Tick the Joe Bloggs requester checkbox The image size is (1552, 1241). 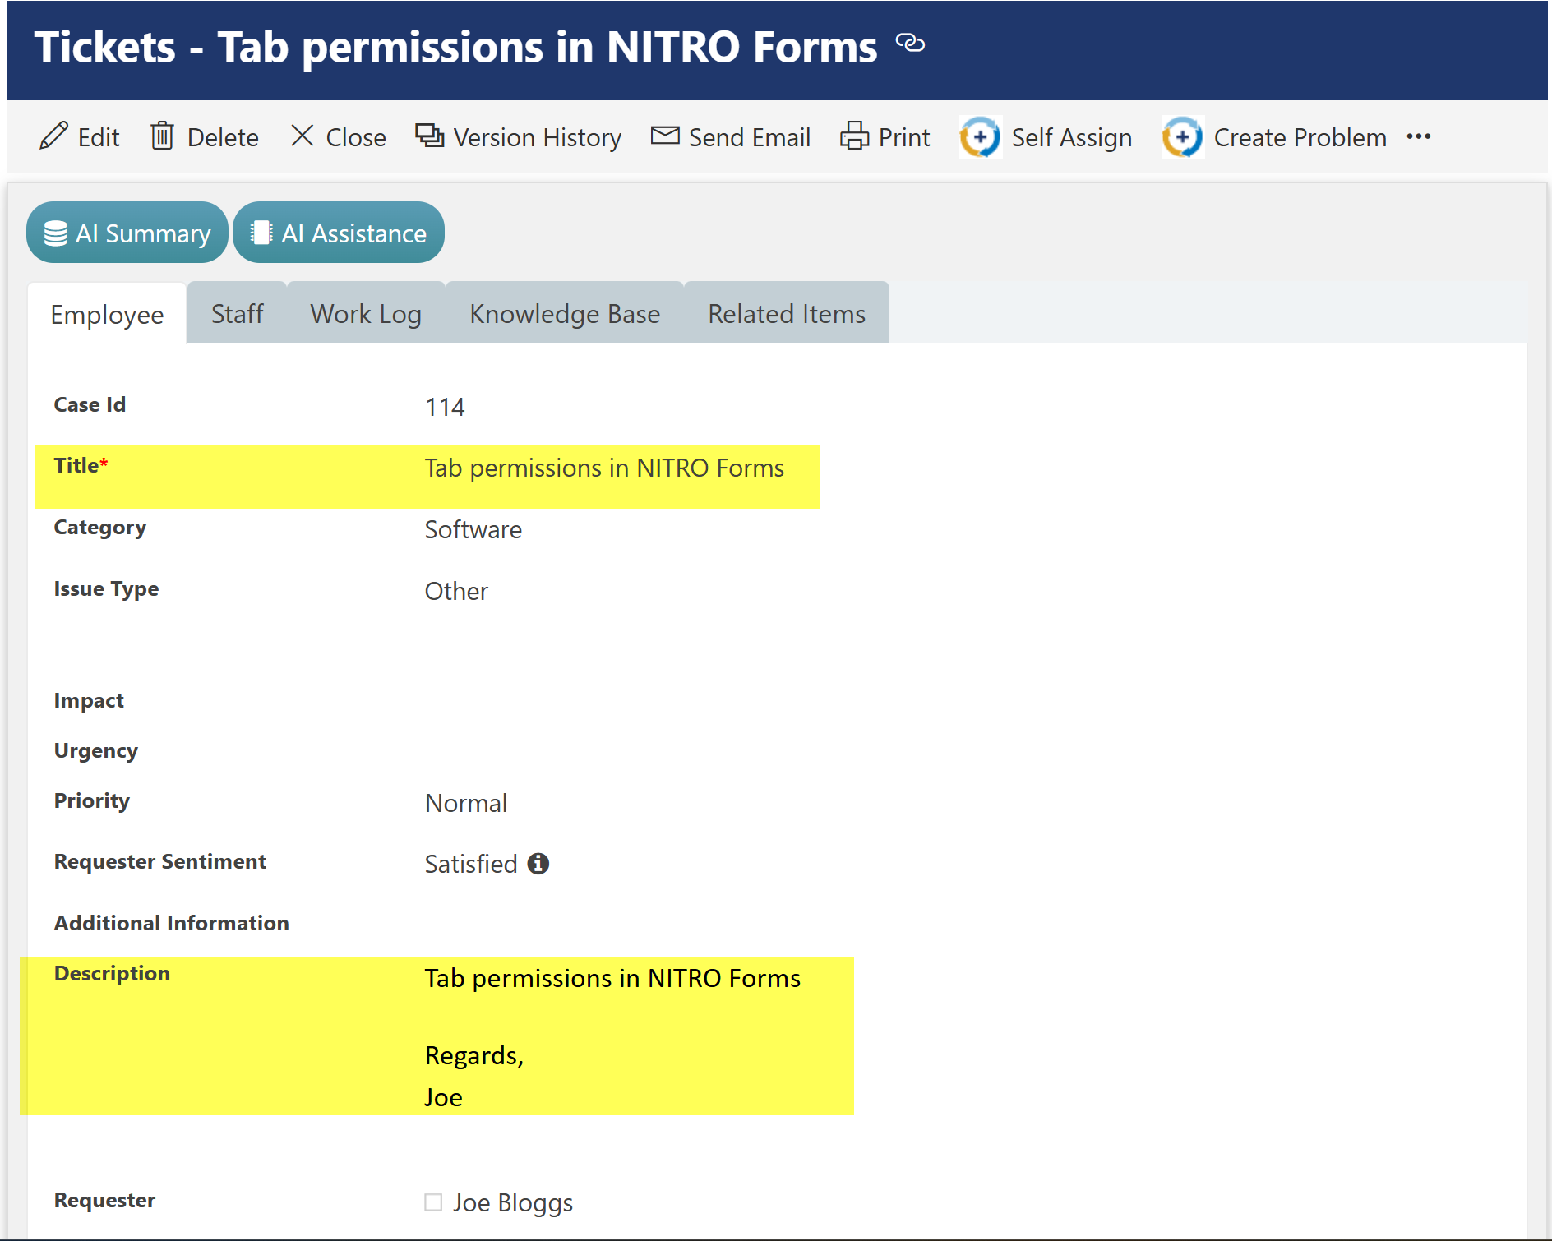[x=433, y=1202]
